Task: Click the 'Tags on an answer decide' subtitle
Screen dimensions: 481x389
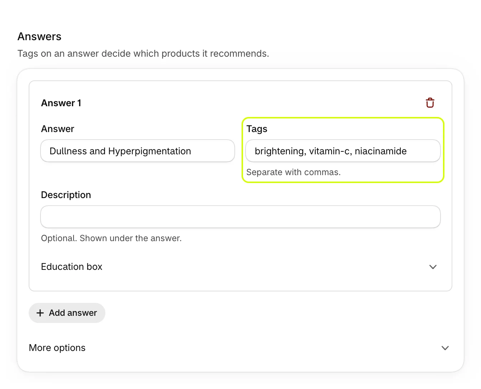Action: coord(143,53)
